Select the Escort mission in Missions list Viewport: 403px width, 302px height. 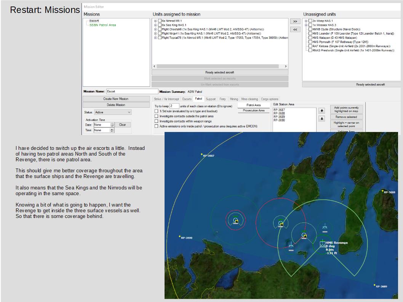point(94,21)
